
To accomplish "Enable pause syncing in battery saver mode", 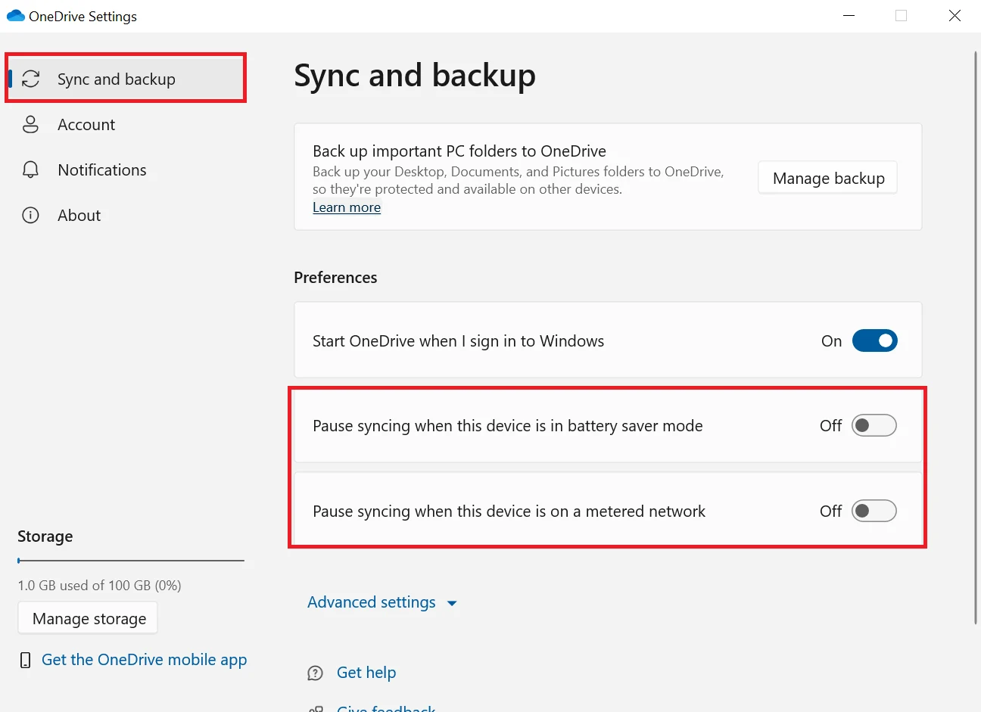I will [874, 426].
